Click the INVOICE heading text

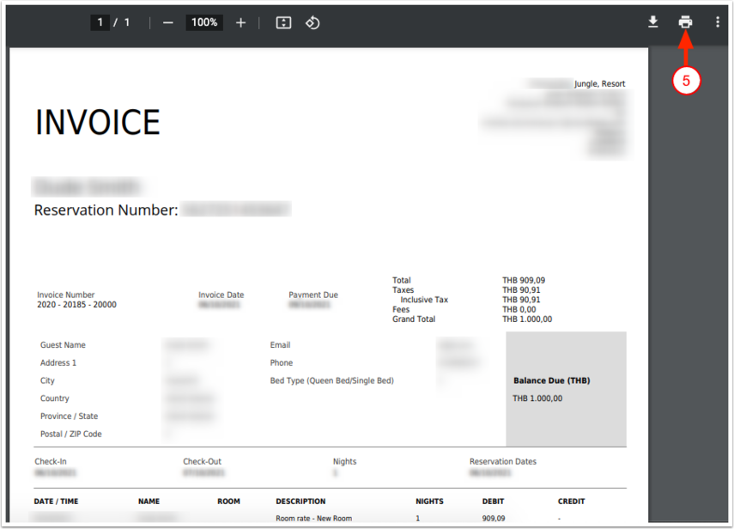point(97,123)
